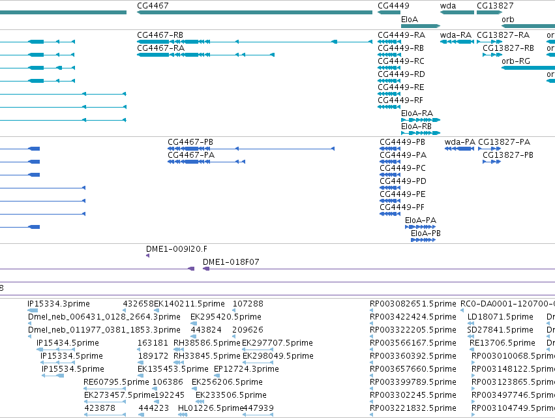Select protein CG4449-PA
The height and width of the screenshot is (418, 555).
(390, 162)
